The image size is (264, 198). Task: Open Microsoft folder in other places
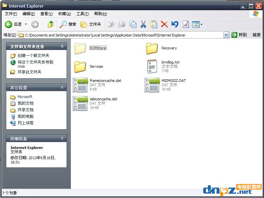25,97
